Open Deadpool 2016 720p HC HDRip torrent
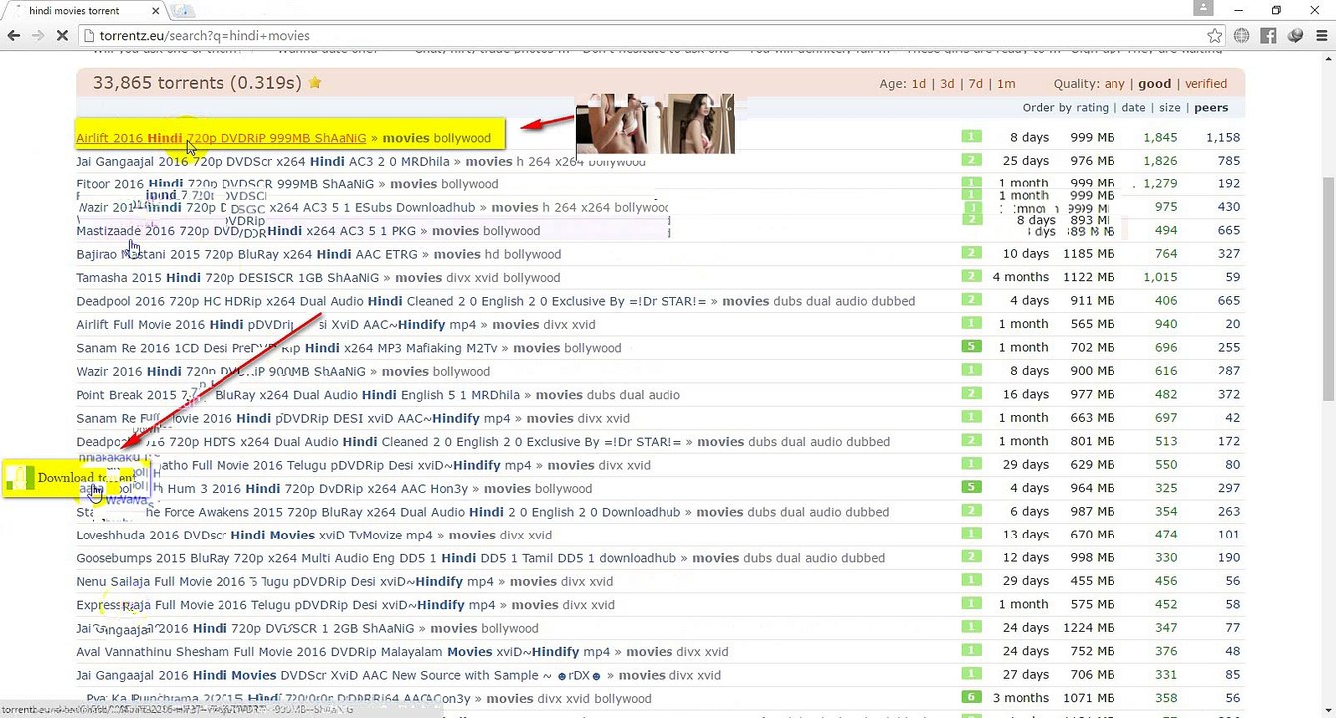Viewport: 1336px width, 718px height. [393, 301]
